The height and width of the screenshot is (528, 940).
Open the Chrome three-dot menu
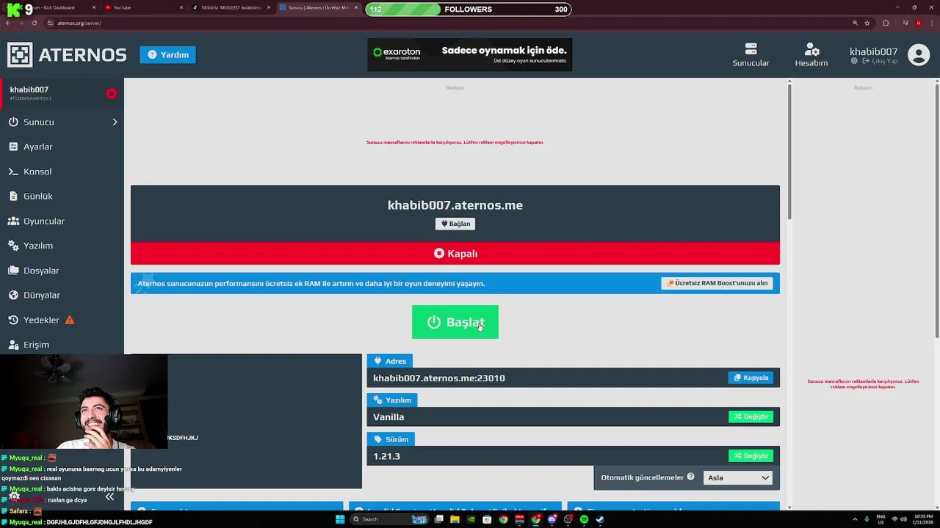click(x=932, y=23)
